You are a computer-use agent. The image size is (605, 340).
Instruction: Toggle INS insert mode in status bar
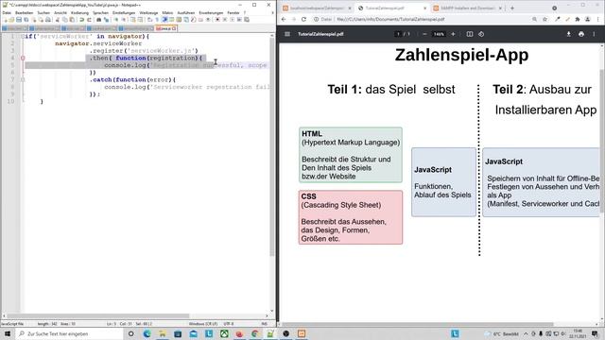tap(265, 324)
